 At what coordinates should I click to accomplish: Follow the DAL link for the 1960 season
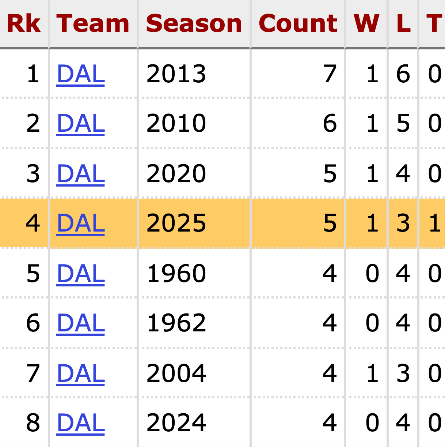coord(81,273)
